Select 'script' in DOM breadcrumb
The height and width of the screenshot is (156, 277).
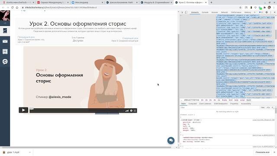242,100
